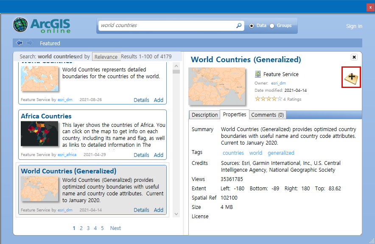The width and height of the screenshot is (375, 244).
Task: Open the Comments (0) tab
Action: pyautogui.click(x=267, y=115)
